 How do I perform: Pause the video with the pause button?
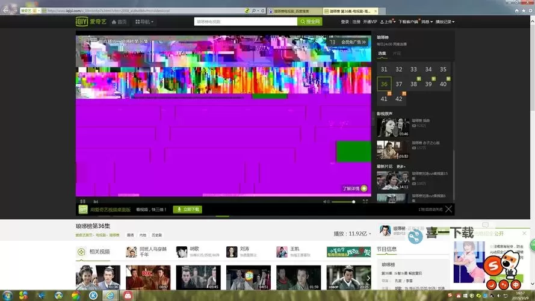click(83, 201)
